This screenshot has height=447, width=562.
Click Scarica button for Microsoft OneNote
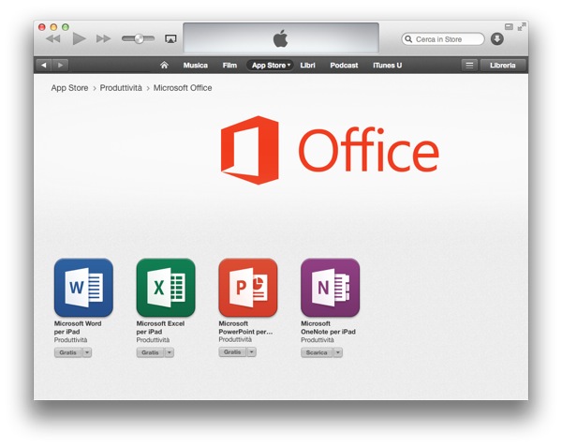point(317,352)
